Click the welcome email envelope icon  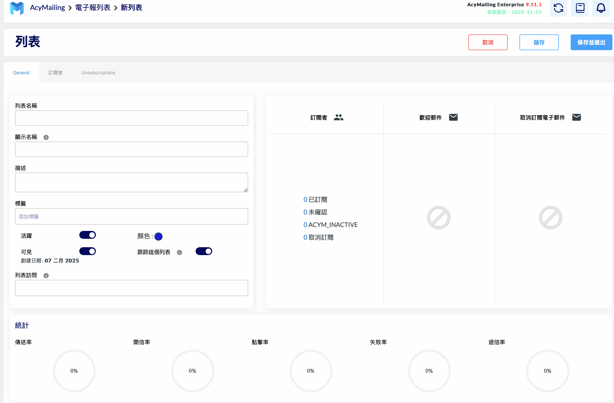(454, 117)
